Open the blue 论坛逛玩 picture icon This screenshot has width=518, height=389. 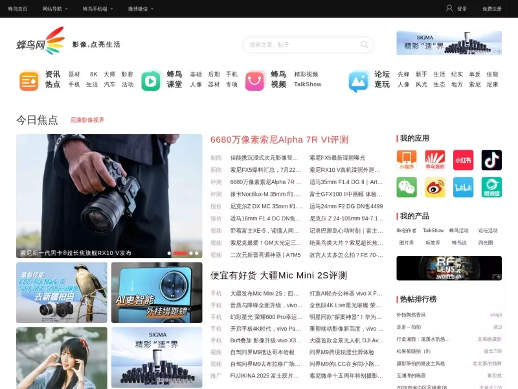point(359,80)
